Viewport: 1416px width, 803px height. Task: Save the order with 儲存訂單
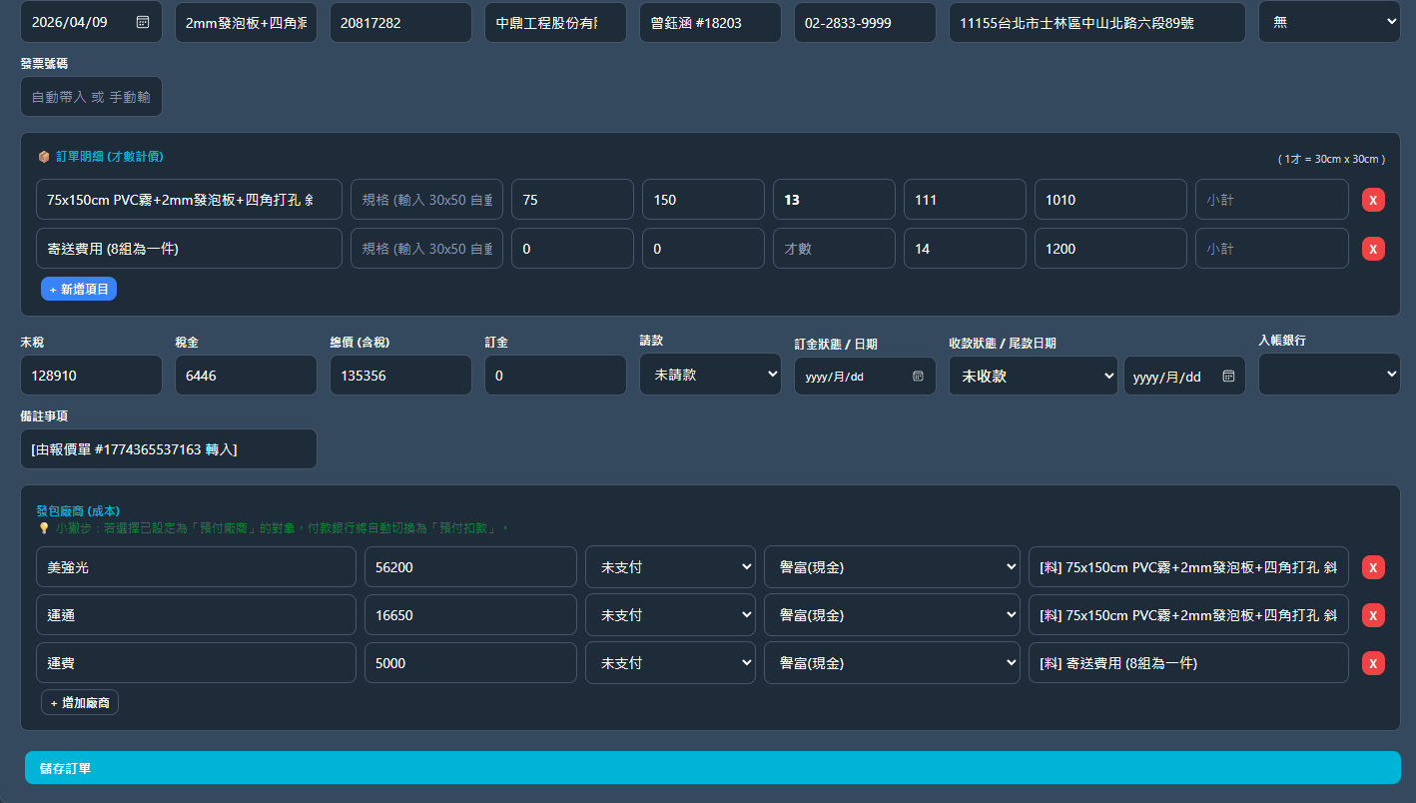[x=708, y=767]
